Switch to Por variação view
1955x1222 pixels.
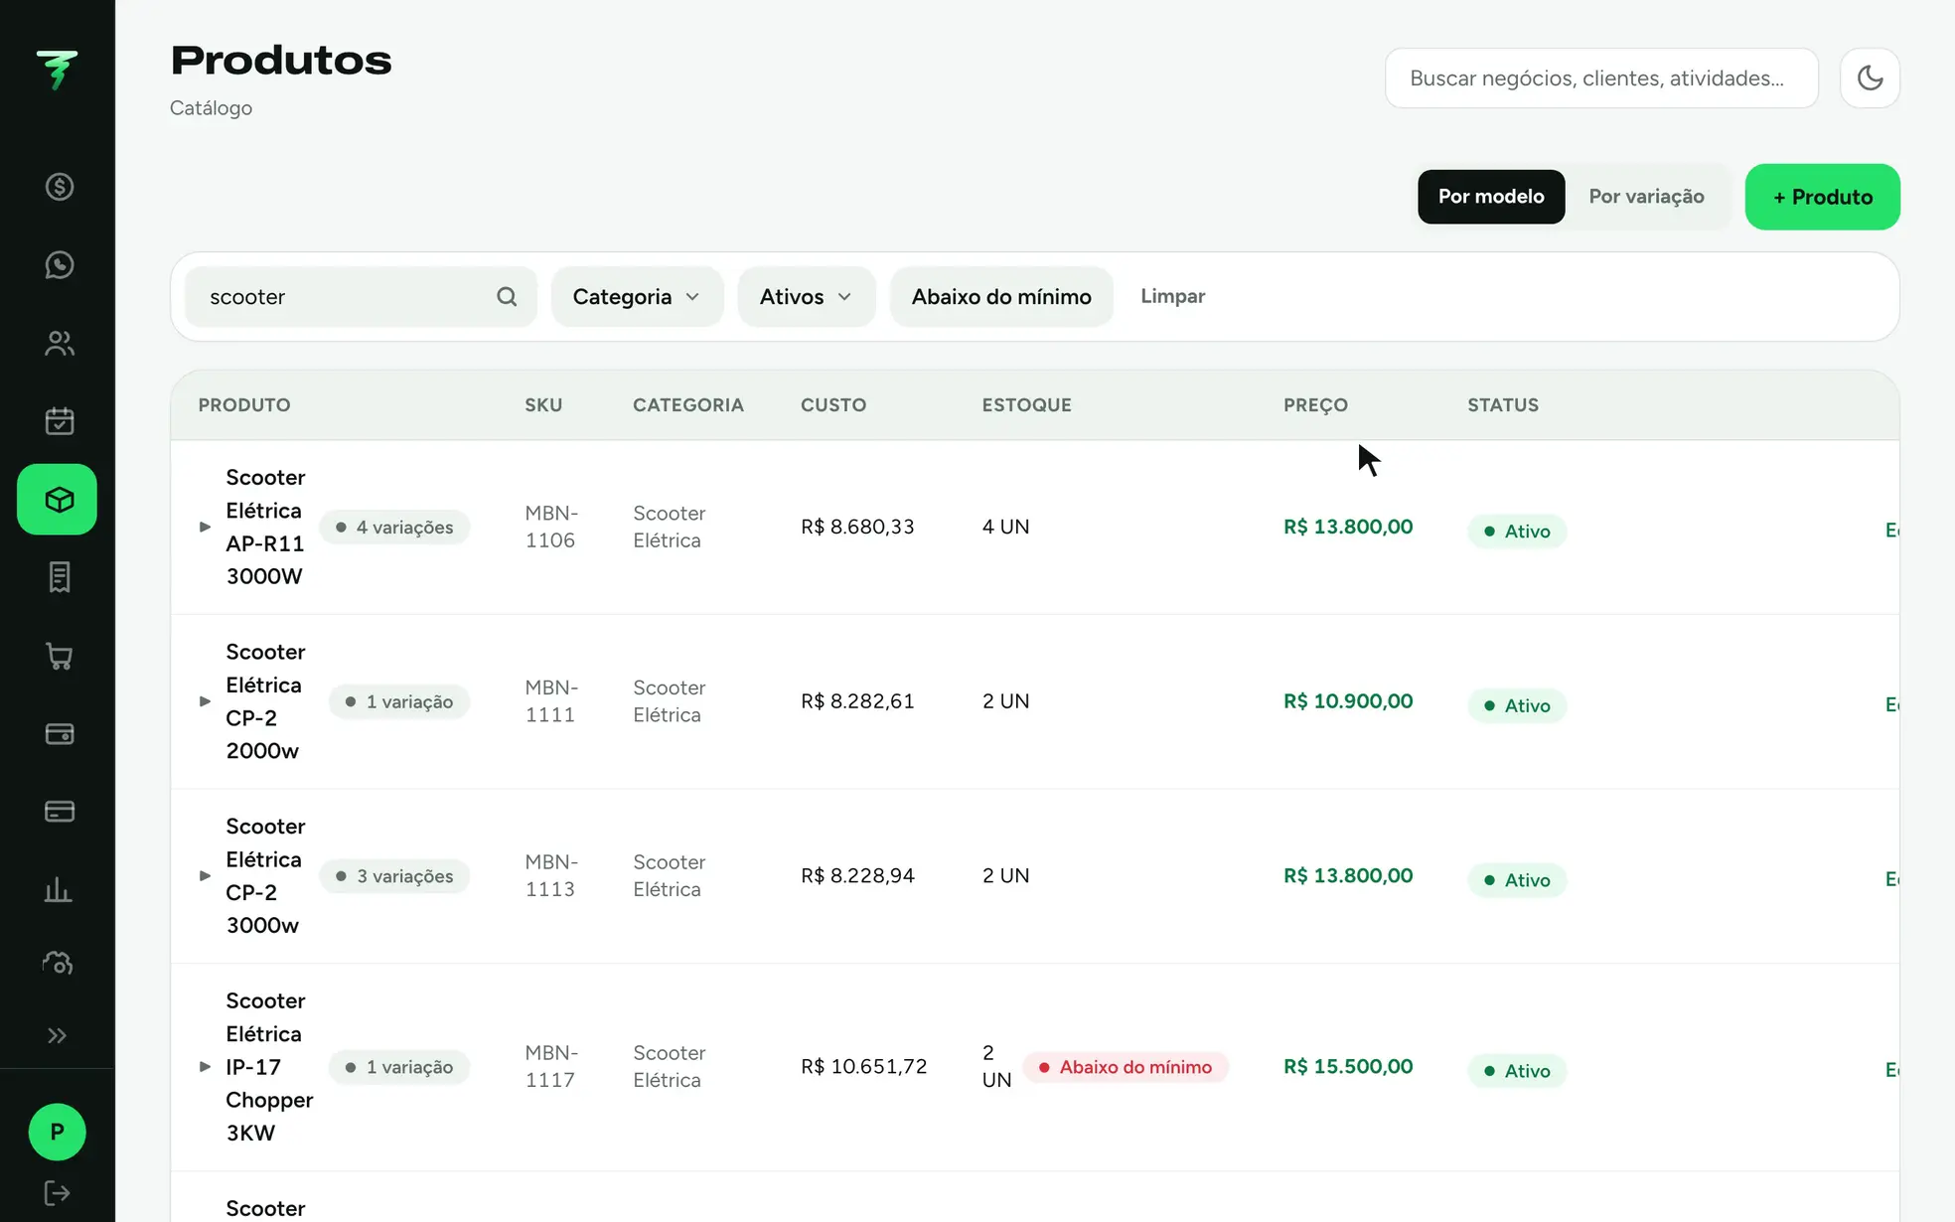1646,197
